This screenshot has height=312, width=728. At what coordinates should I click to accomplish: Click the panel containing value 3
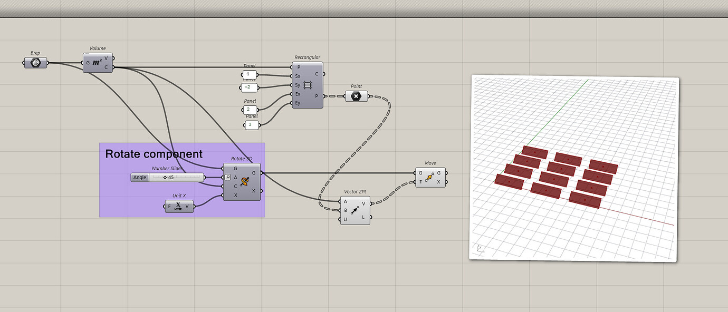coord(251,124)
